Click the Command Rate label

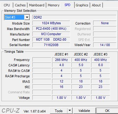[19, 92]
